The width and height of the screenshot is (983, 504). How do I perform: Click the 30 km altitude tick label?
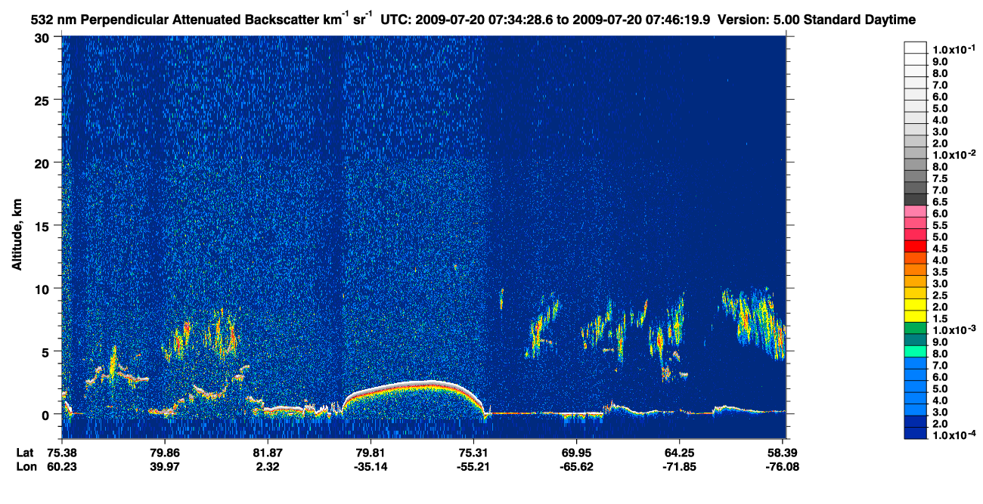45,38
